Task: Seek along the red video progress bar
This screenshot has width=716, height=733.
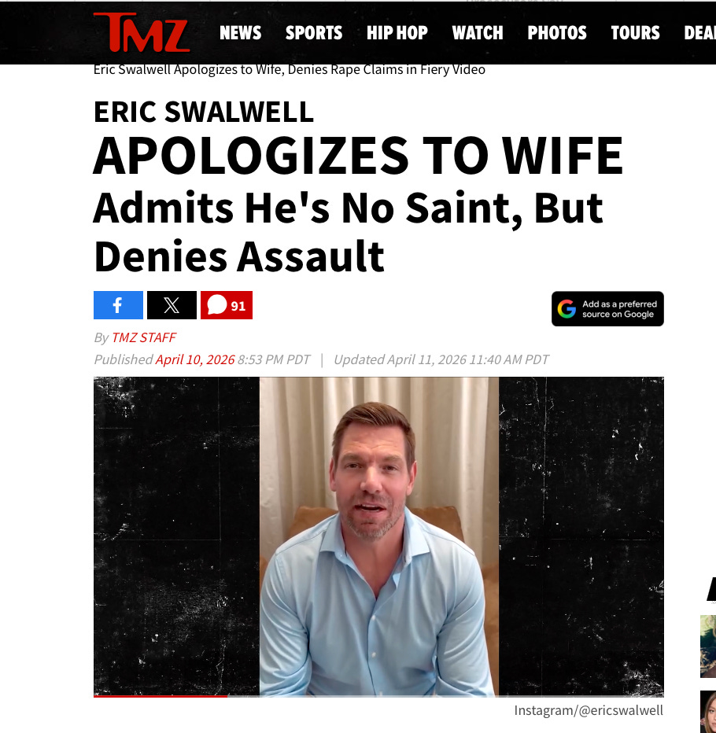Action: [x=378, y=696]
